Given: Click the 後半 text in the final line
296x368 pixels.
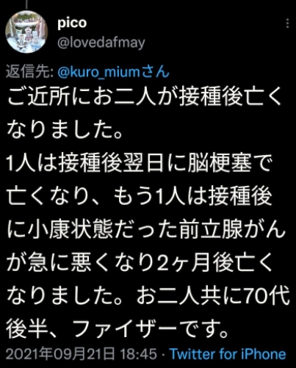Looking at the screenshot, I should pyautogui.click(x=26, y=331).
